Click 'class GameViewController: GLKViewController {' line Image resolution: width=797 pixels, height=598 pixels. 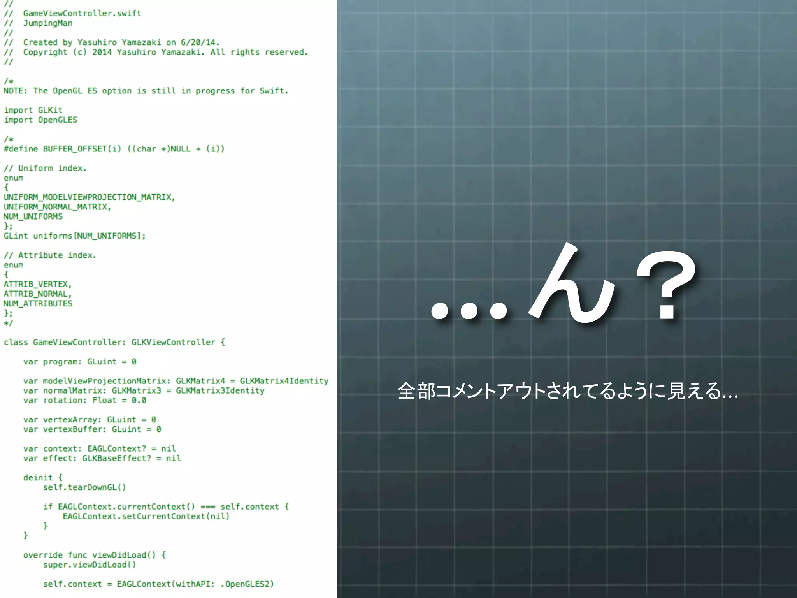pyautogui.click(x=114, y=342)
